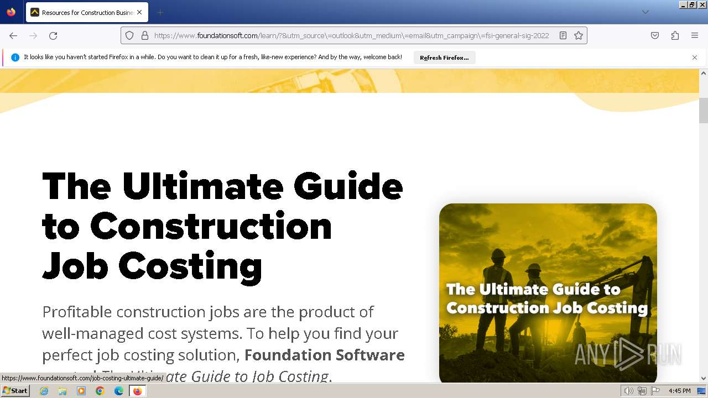Open the tracking protection shield icon
The width and height of the screenshot is (708, 398).
coord(129,35)
